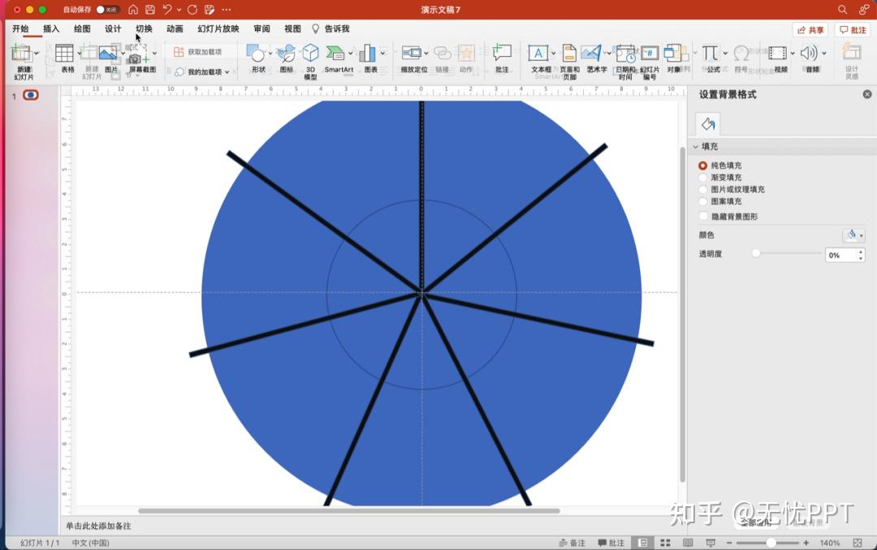
Task: Click the 幻灯片编号 slide number icon
Action: point(650,54)
